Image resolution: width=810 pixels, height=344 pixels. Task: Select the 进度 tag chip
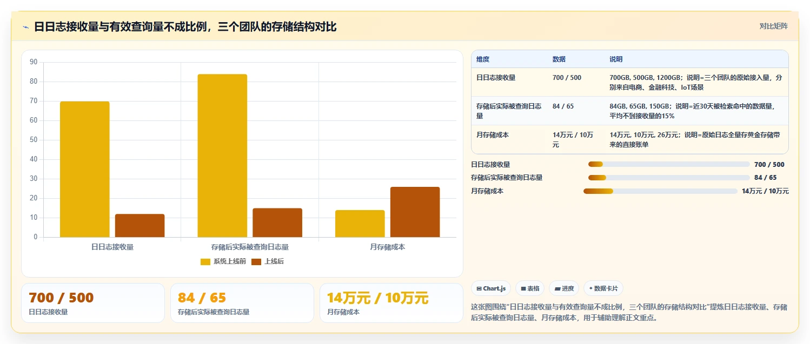(x=563, y=288)
